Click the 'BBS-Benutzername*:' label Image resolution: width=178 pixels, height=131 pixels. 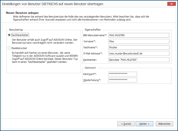(95, 35)
